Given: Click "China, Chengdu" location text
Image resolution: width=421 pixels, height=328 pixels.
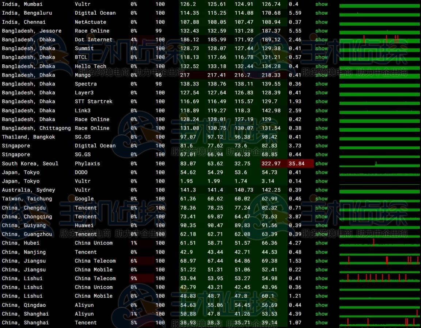Looking at the screenshot, I should tap(24, 208).
